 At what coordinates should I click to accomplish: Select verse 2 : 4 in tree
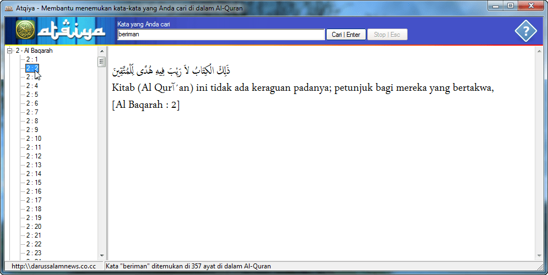[x=32, y=86]
